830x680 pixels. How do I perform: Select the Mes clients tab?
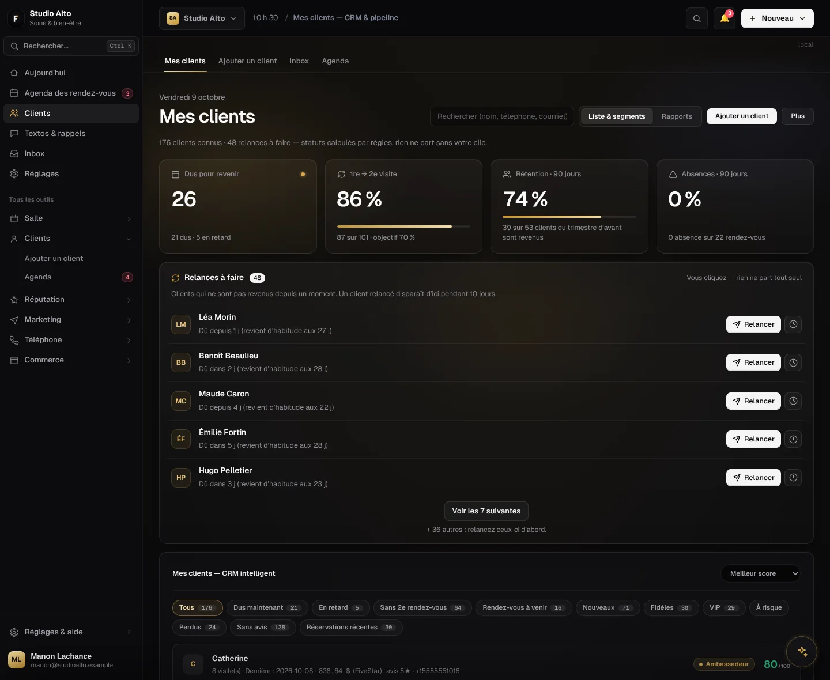click(185, 61)
